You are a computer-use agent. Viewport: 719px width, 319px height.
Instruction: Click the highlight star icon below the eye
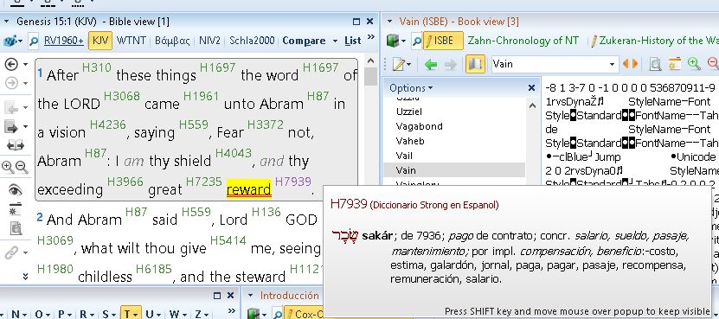[16, 208]
